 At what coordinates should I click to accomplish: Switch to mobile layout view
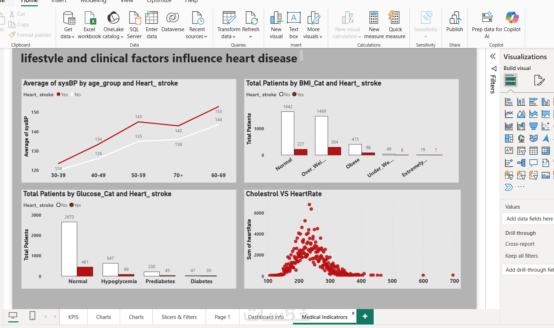click(32, 316)
